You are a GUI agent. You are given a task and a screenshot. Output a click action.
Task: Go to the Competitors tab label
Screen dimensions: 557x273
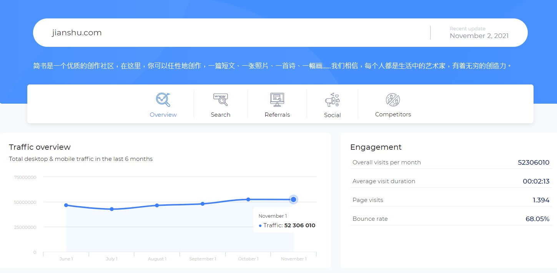point(393,114)
